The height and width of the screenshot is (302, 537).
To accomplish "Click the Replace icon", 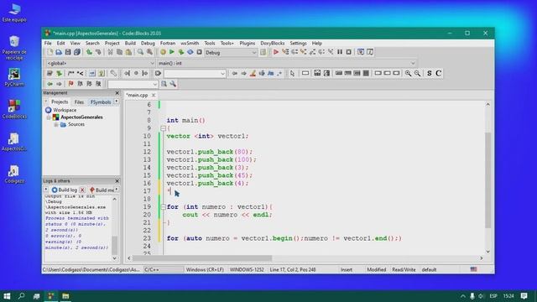I will point(149,52).
